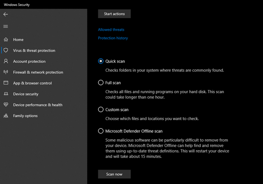Select the Full scan radio button
Image resolution: width=263 pixels, height=184 pixels.
101,83
